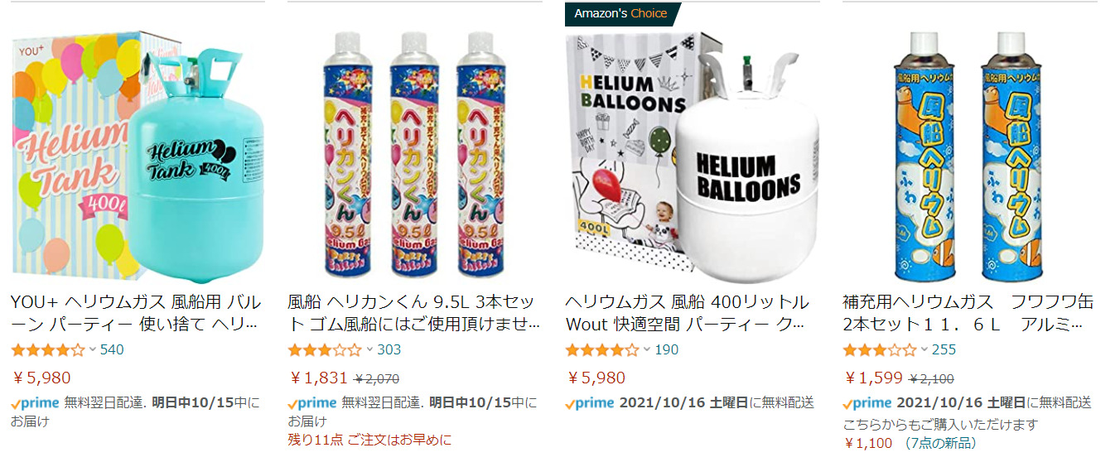Click the star rating of ヘリカンくん 3本セット
This screenshot has width=1120, height=462.
(325, 349)
